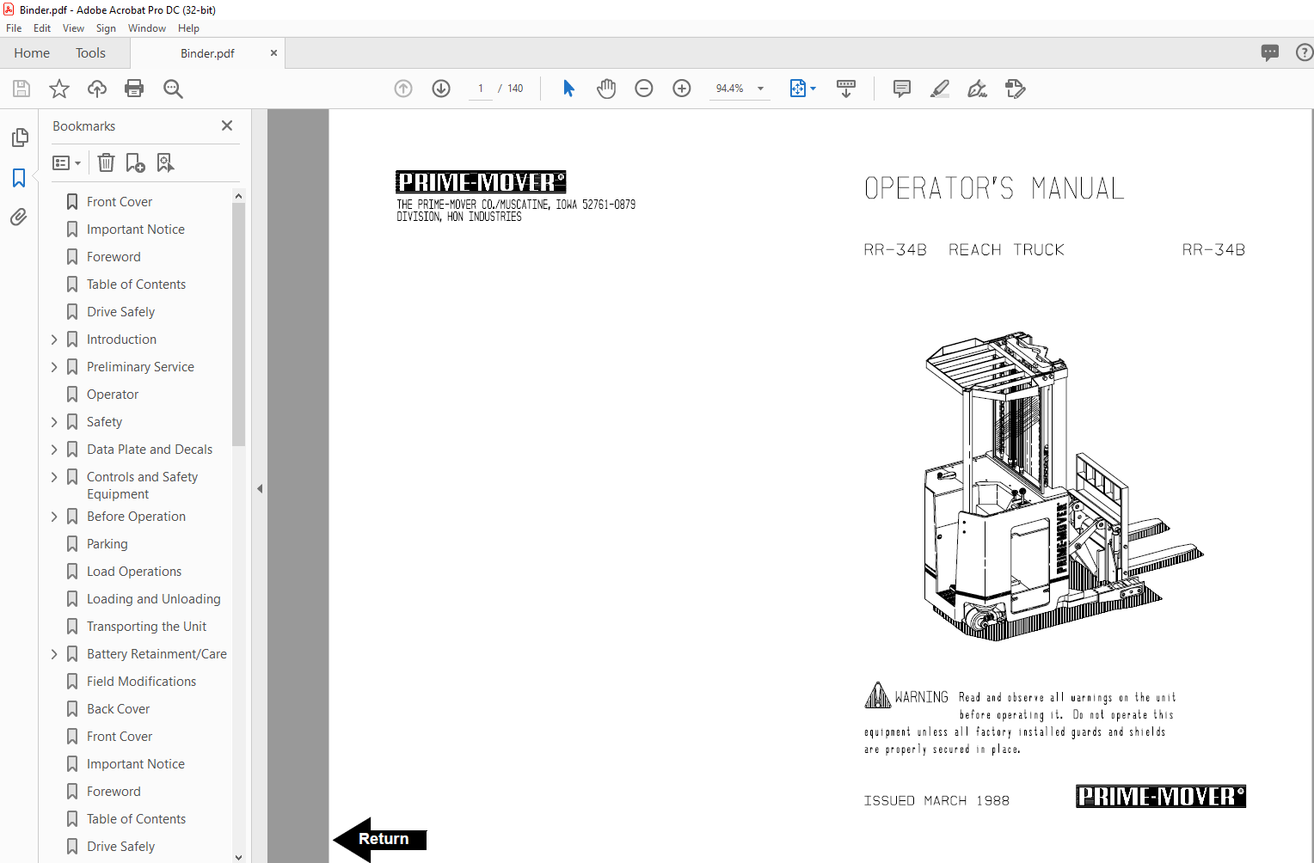This screenshot has height=863, width=1314.
Task: Choose the Selection arrow tool
Action: click(568, 89)
